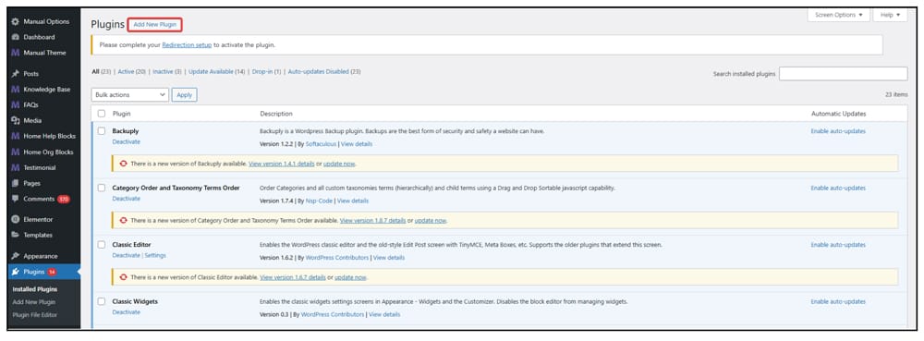Screen dimensions: 924x341
Task: Go to Installed Plugins submenu
Action: coord(35,289)
